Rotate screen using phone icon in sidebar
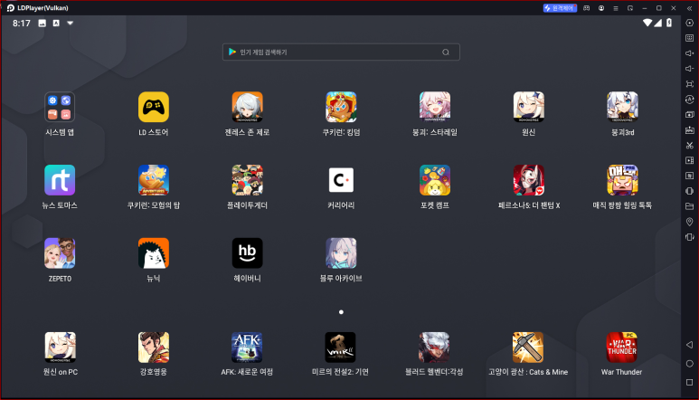 [690, 237]
